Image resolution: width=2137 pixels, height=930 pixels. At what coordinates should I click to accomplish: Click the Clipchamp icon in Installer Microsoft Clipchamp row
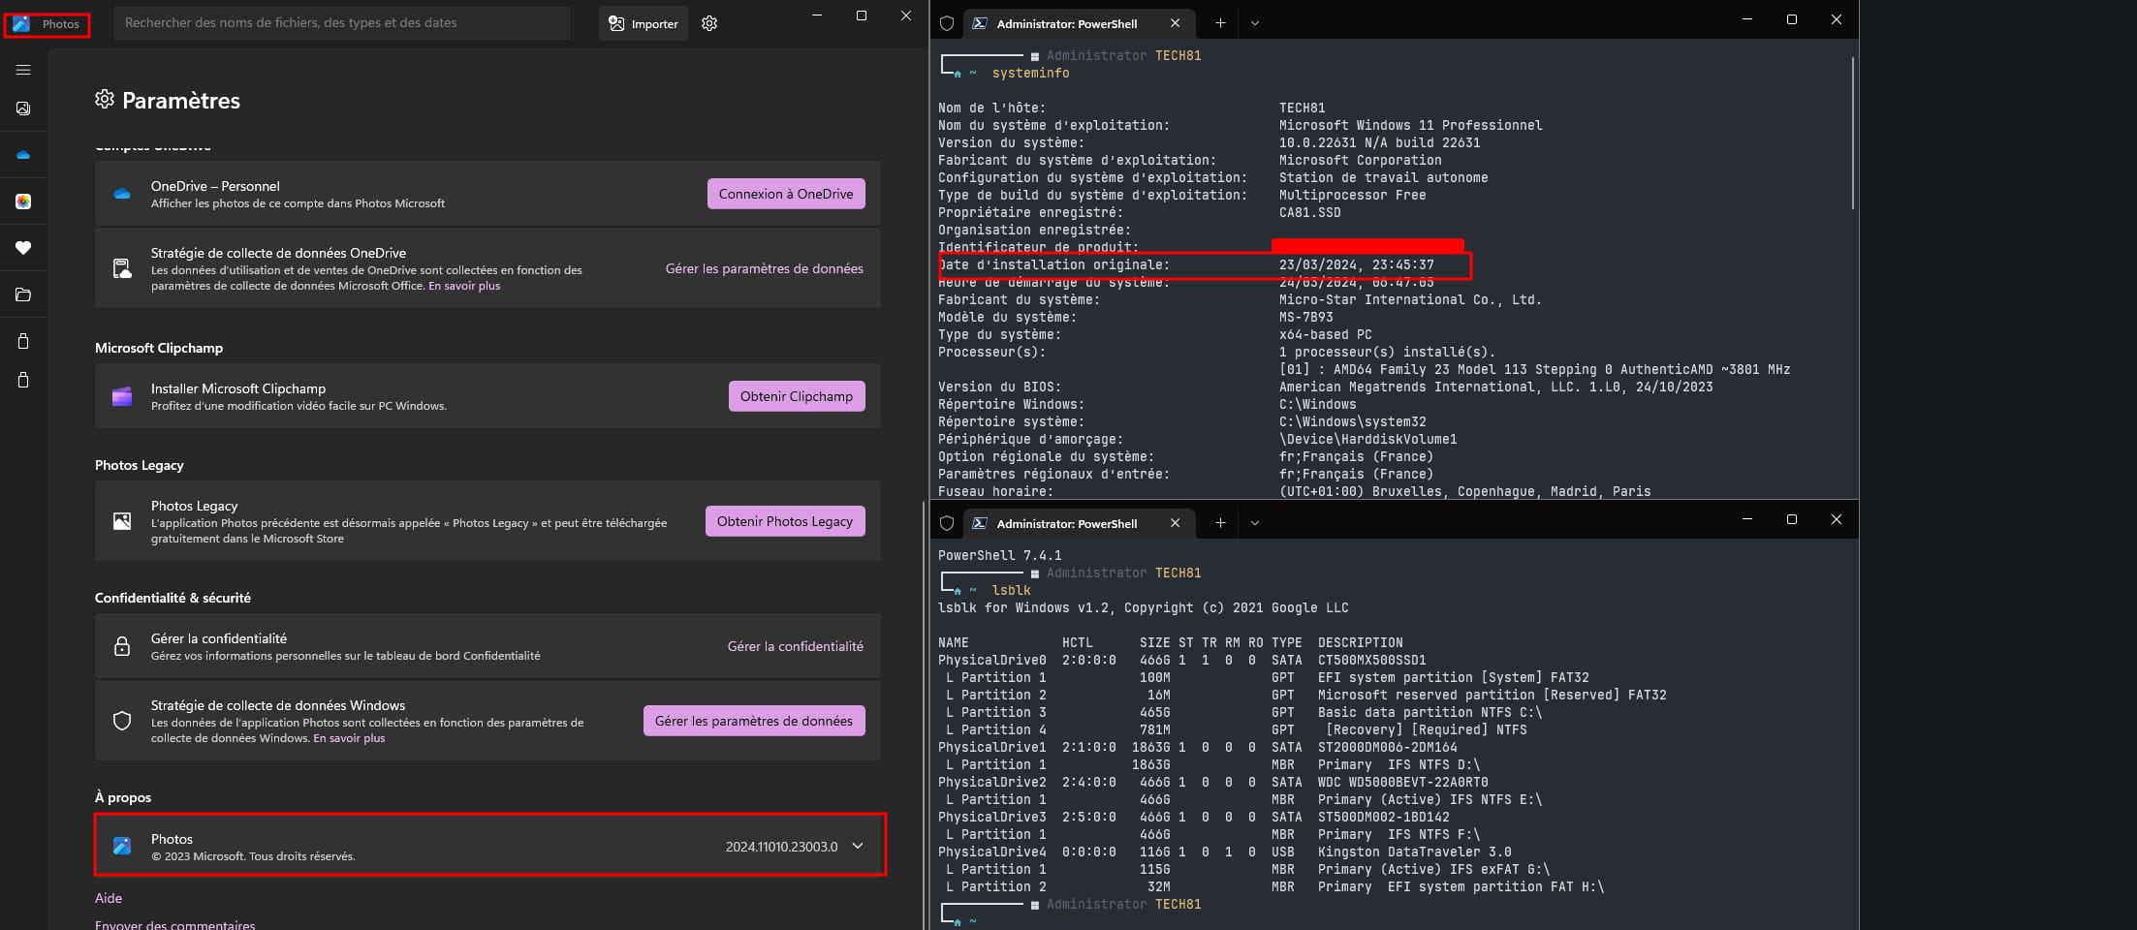[122, 396]
